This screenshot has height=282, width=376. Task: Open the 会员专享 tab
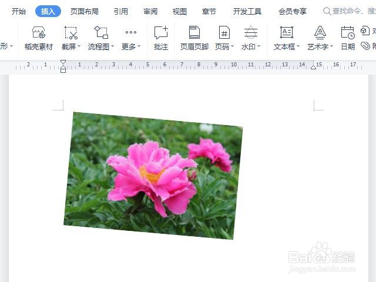293,11
